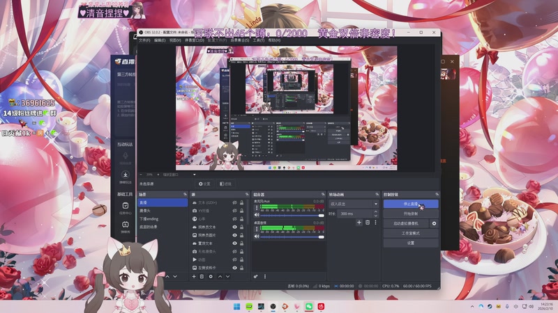Toggle lock on 动图 source
The width and height of the screenshot is (558, 313).
click(x=241, y=259)
